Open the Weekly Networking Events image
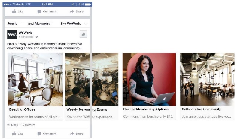The width and height of the screenshot is (237, 139). (x=92, y=79)
